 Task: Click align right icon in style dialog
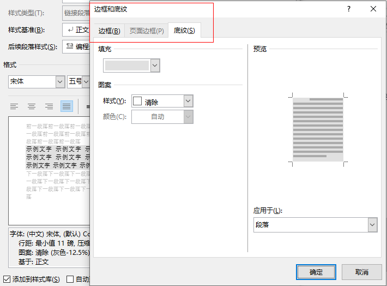[49, 106]
